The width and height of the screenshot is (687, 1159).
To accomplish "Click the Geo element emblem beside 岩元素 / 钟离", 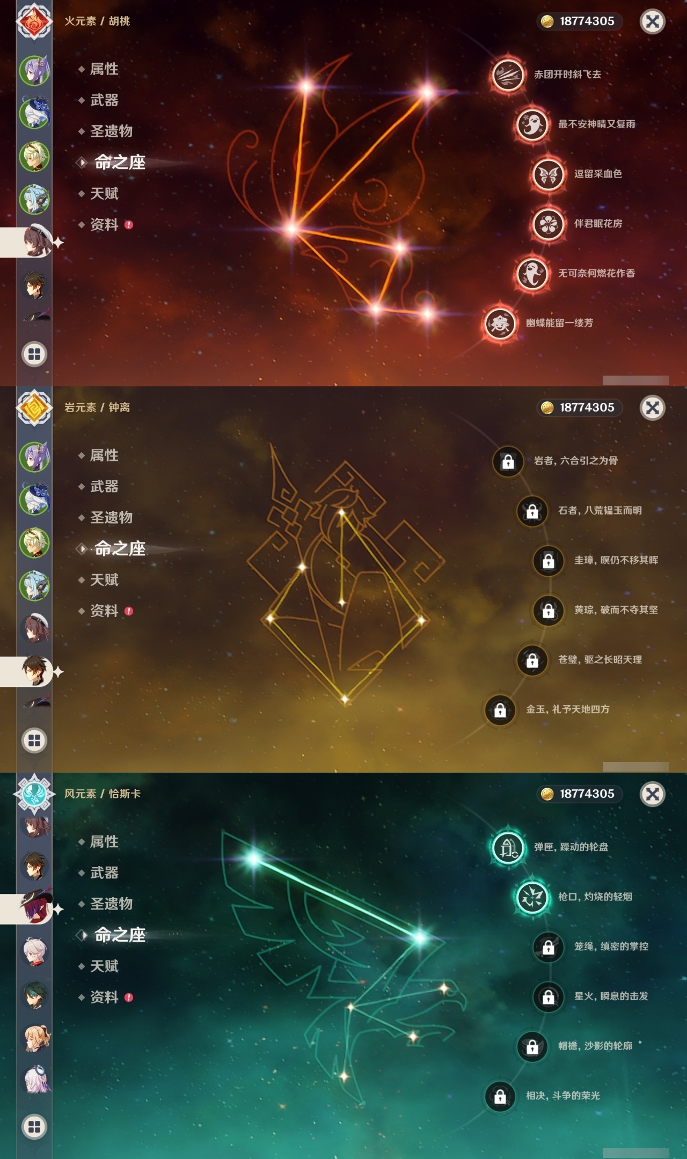I will 34,408.
